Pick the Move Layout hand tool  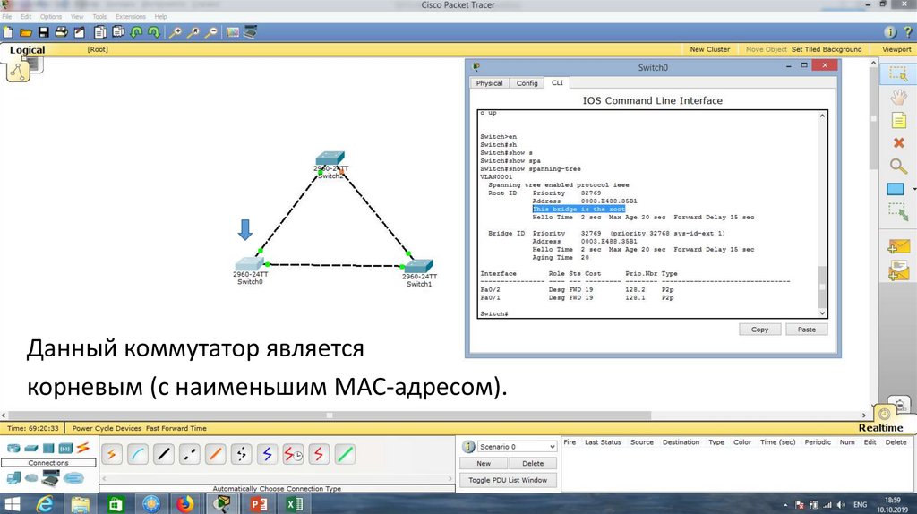898,97
